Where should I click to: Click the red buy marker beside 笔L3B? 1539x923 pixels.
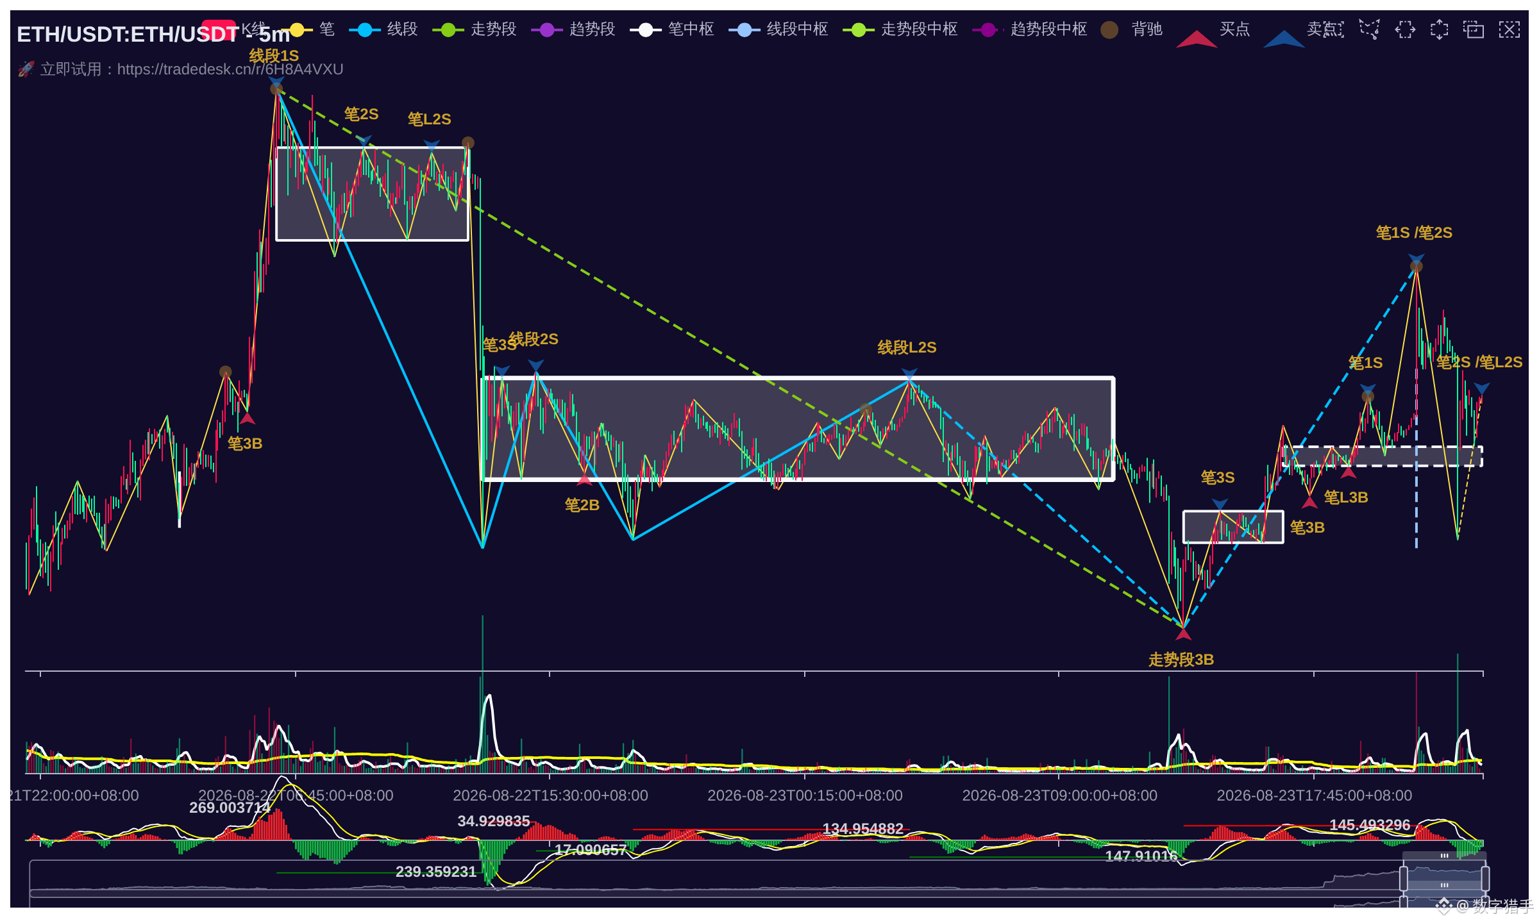[1349, 472]
